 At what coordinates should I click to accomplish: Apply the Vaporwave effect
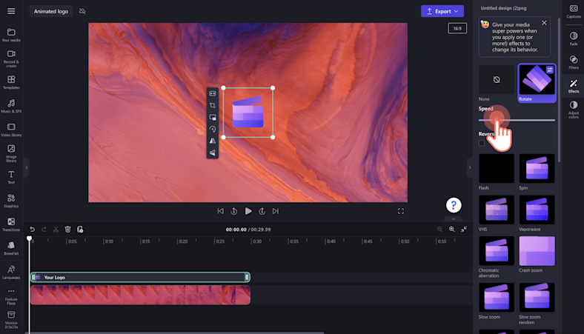tap(537, 210)
